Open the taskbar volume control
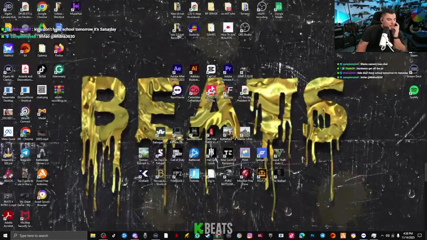The height and width of the screenshot is (240, 427). (387, 236)
